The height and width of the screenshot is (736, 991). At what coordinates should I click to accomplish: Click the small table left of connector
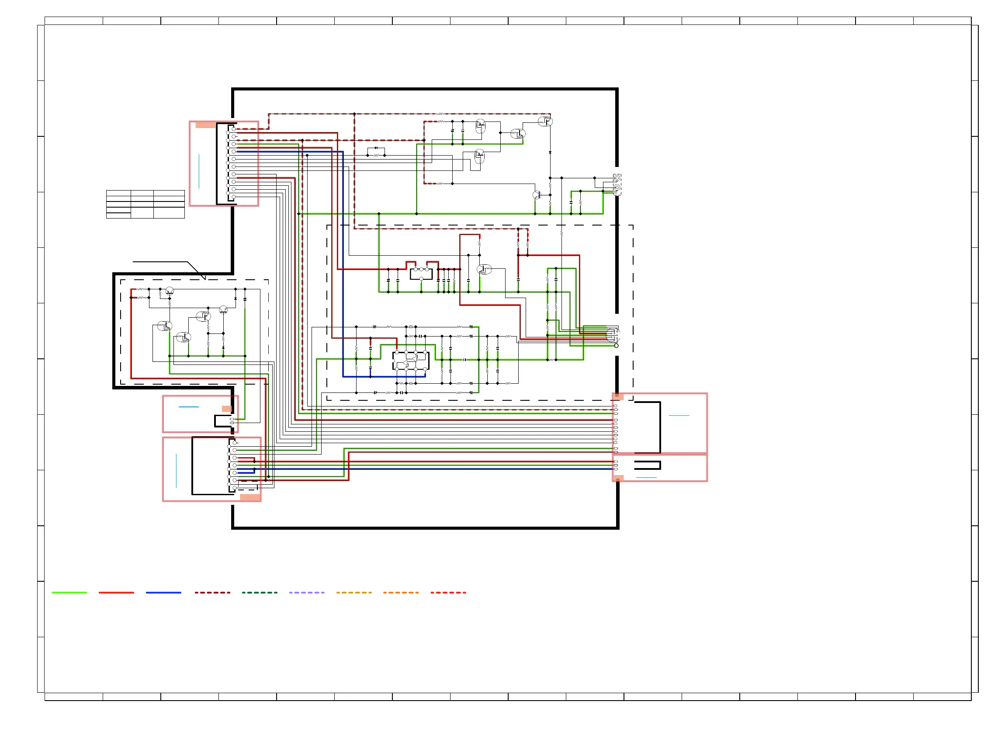145,204
